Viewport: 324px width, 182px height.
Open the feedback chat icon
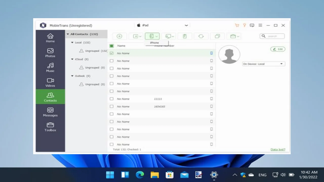[252, 25]
